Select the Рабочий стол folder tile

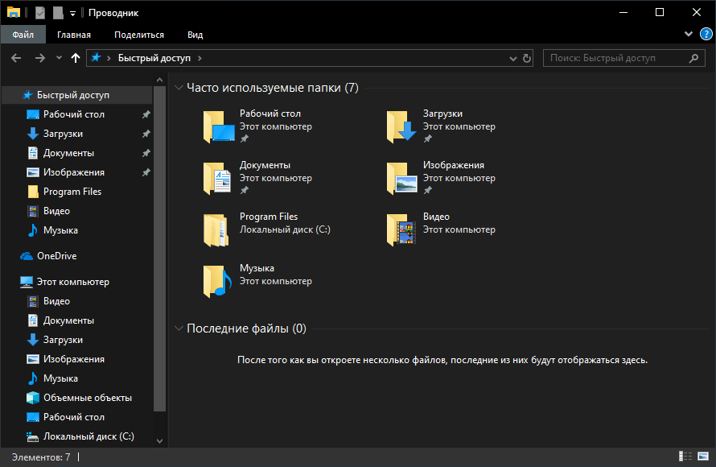pos(258,126)
